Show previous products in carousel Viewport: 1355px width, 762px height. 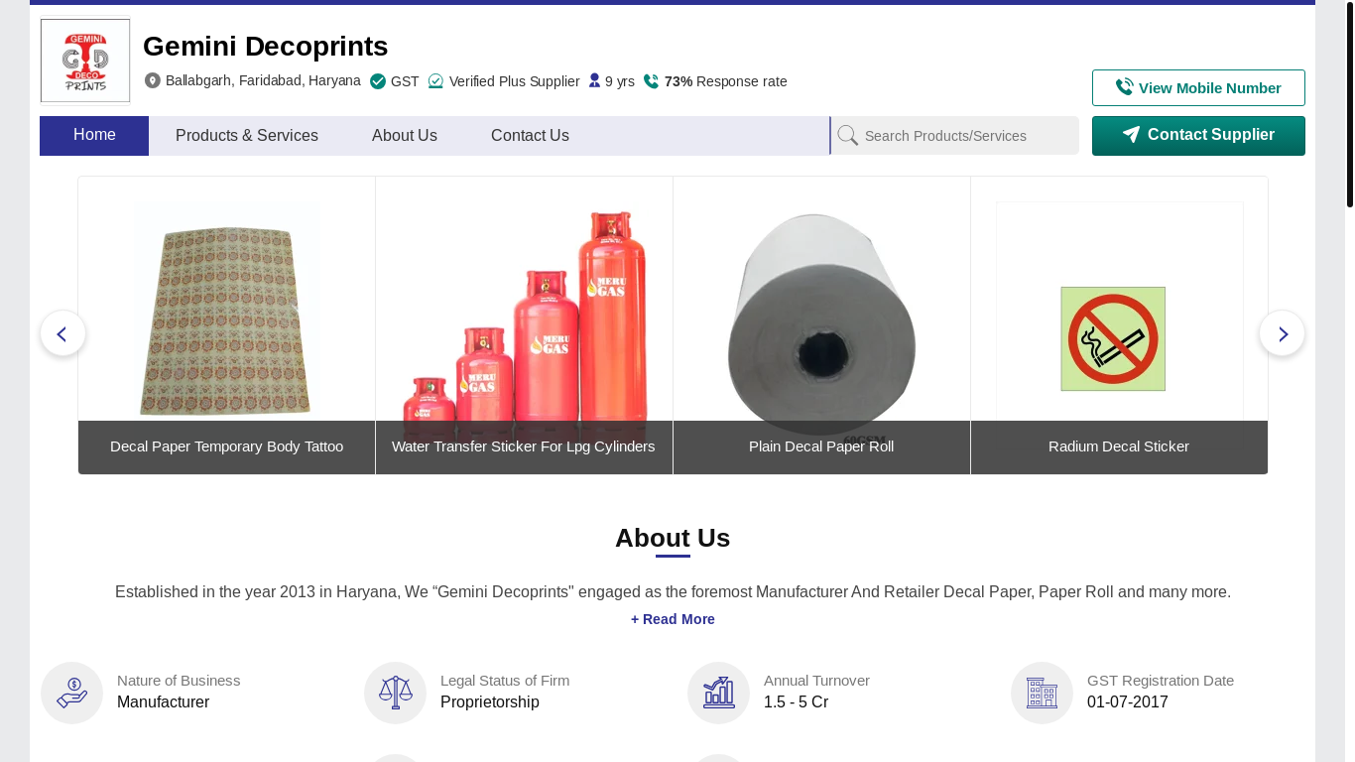click(x=62, y=333)
